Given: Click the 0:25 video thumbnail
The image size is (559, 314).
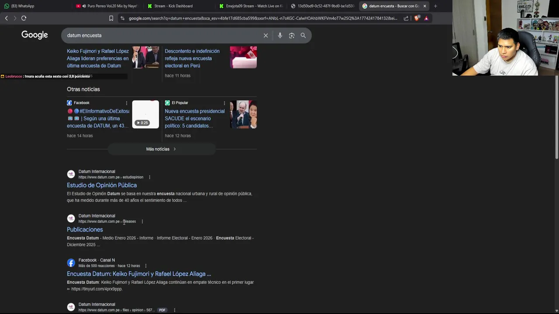Looking at the screenshot, I should (145, 114).
